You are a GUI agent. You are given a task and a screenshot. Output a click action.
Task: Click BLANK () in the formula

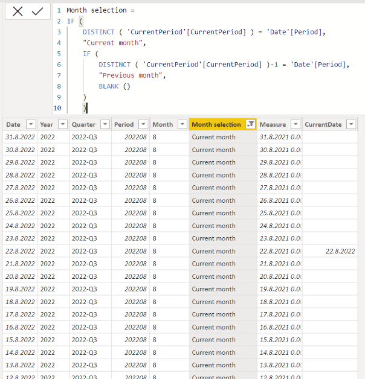click(x=114, y=86)
